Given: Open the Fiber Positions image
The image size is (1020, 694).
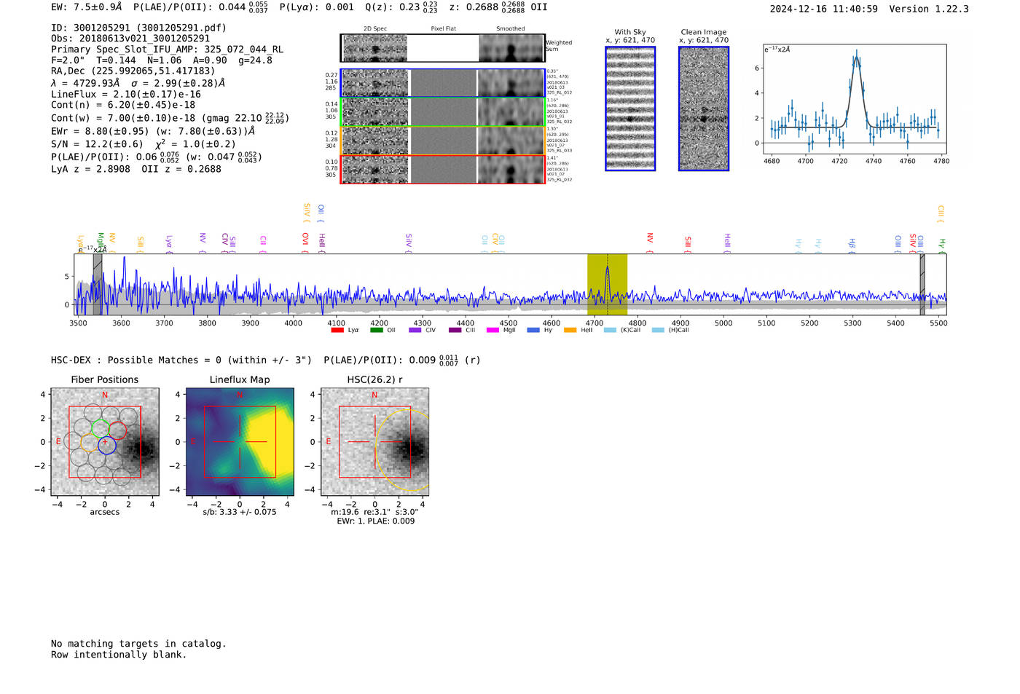Looking at the screenshot, I should pos(105,442).
